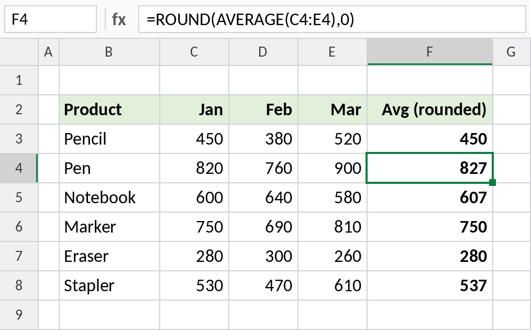Select the Stapler cell
Image resolution: width=531 pixels, height=330 pixels.
(x=109, y=285)
